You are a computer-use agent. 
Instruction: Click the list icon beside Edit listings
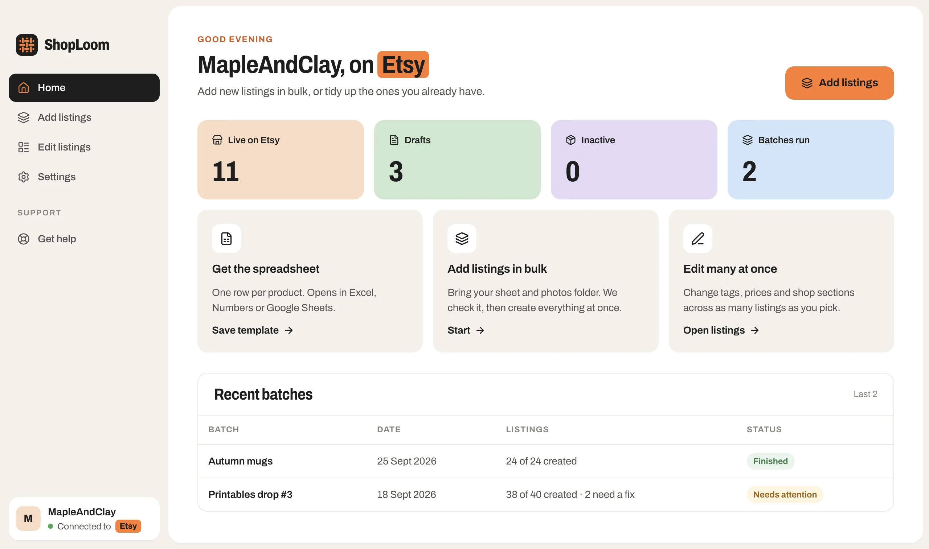coord(24,147)
